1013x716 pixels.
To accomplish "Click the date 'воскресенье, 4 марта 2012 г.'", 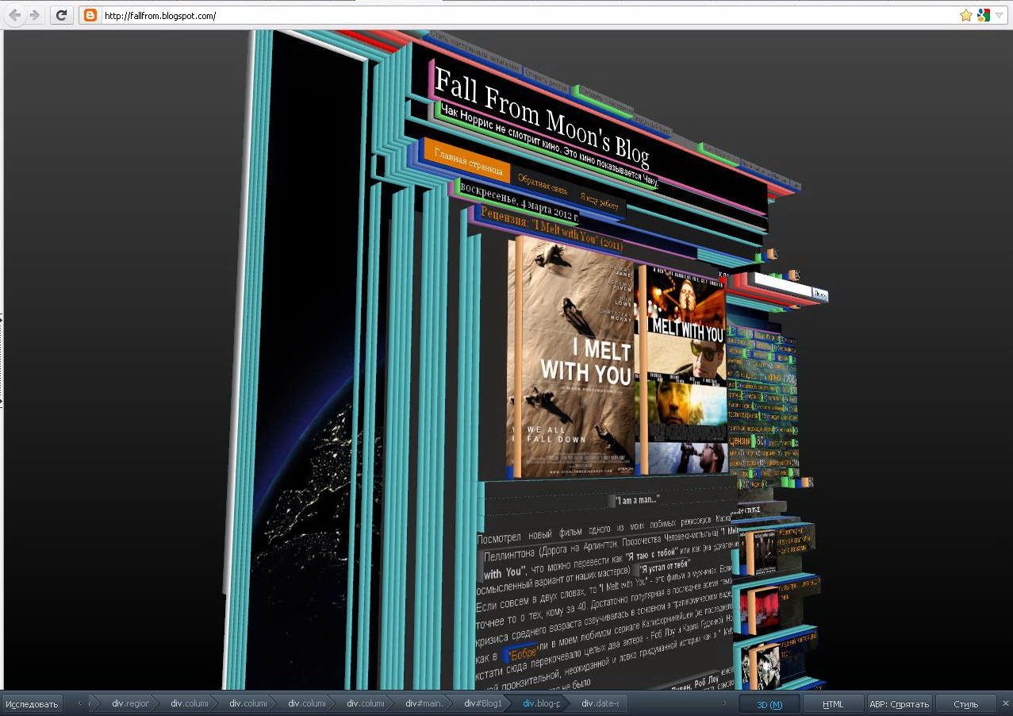I will (x=519, y=199).
